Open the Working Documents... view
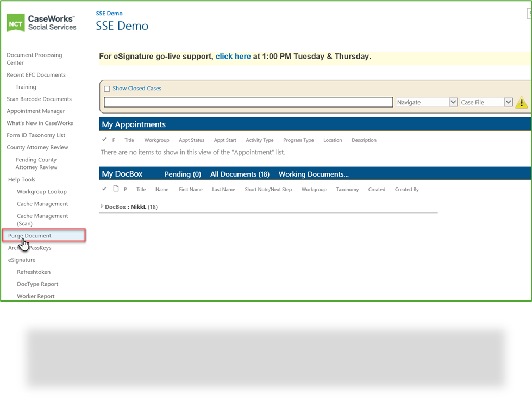 tap(314, 174)
